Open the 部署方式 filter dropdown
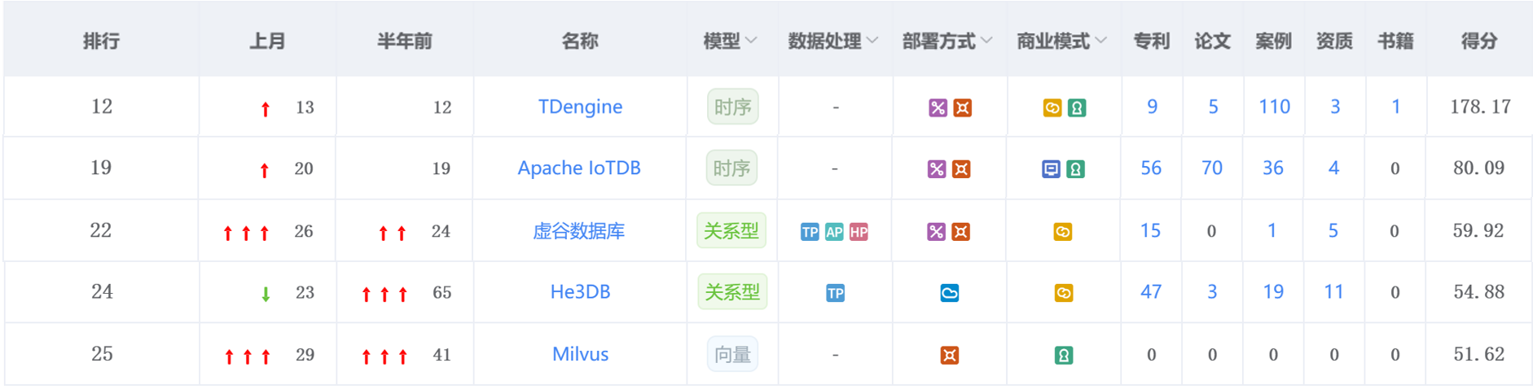1533x389 pixels. click(x=947, y=41)
